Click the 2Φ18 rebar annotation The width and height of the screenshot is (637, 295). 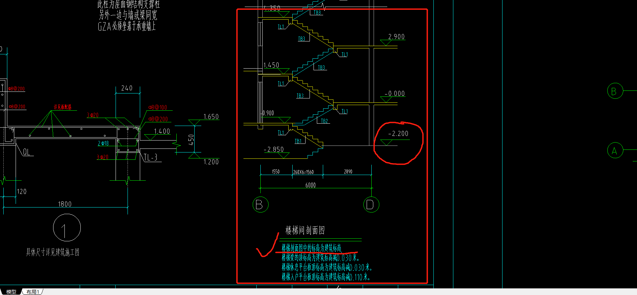(x=103, y=144)
